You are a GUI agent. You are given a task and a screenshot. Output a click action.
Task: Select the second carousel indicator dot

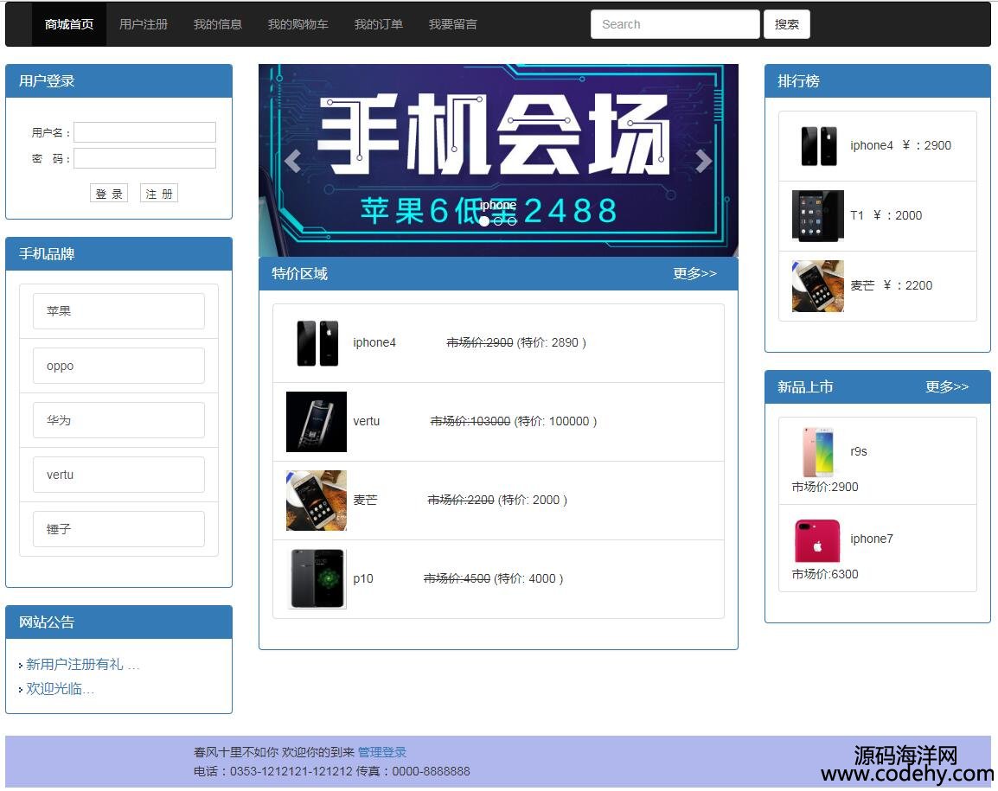pos(498,221)
